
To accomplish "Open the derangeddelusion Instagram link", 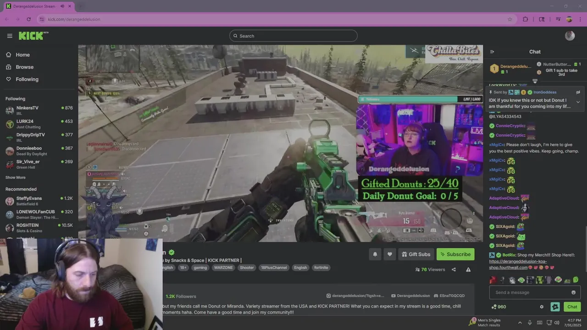I will coord(355,296).
